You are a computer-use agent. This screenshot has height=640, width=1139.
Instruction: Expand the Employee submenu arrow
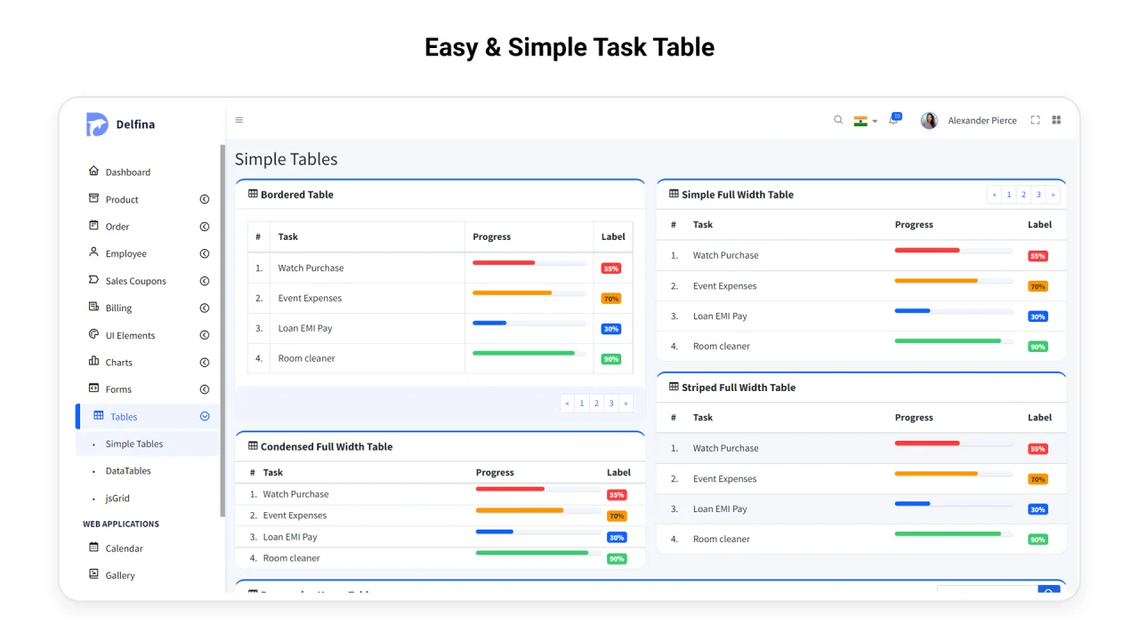tap(205, 254)
